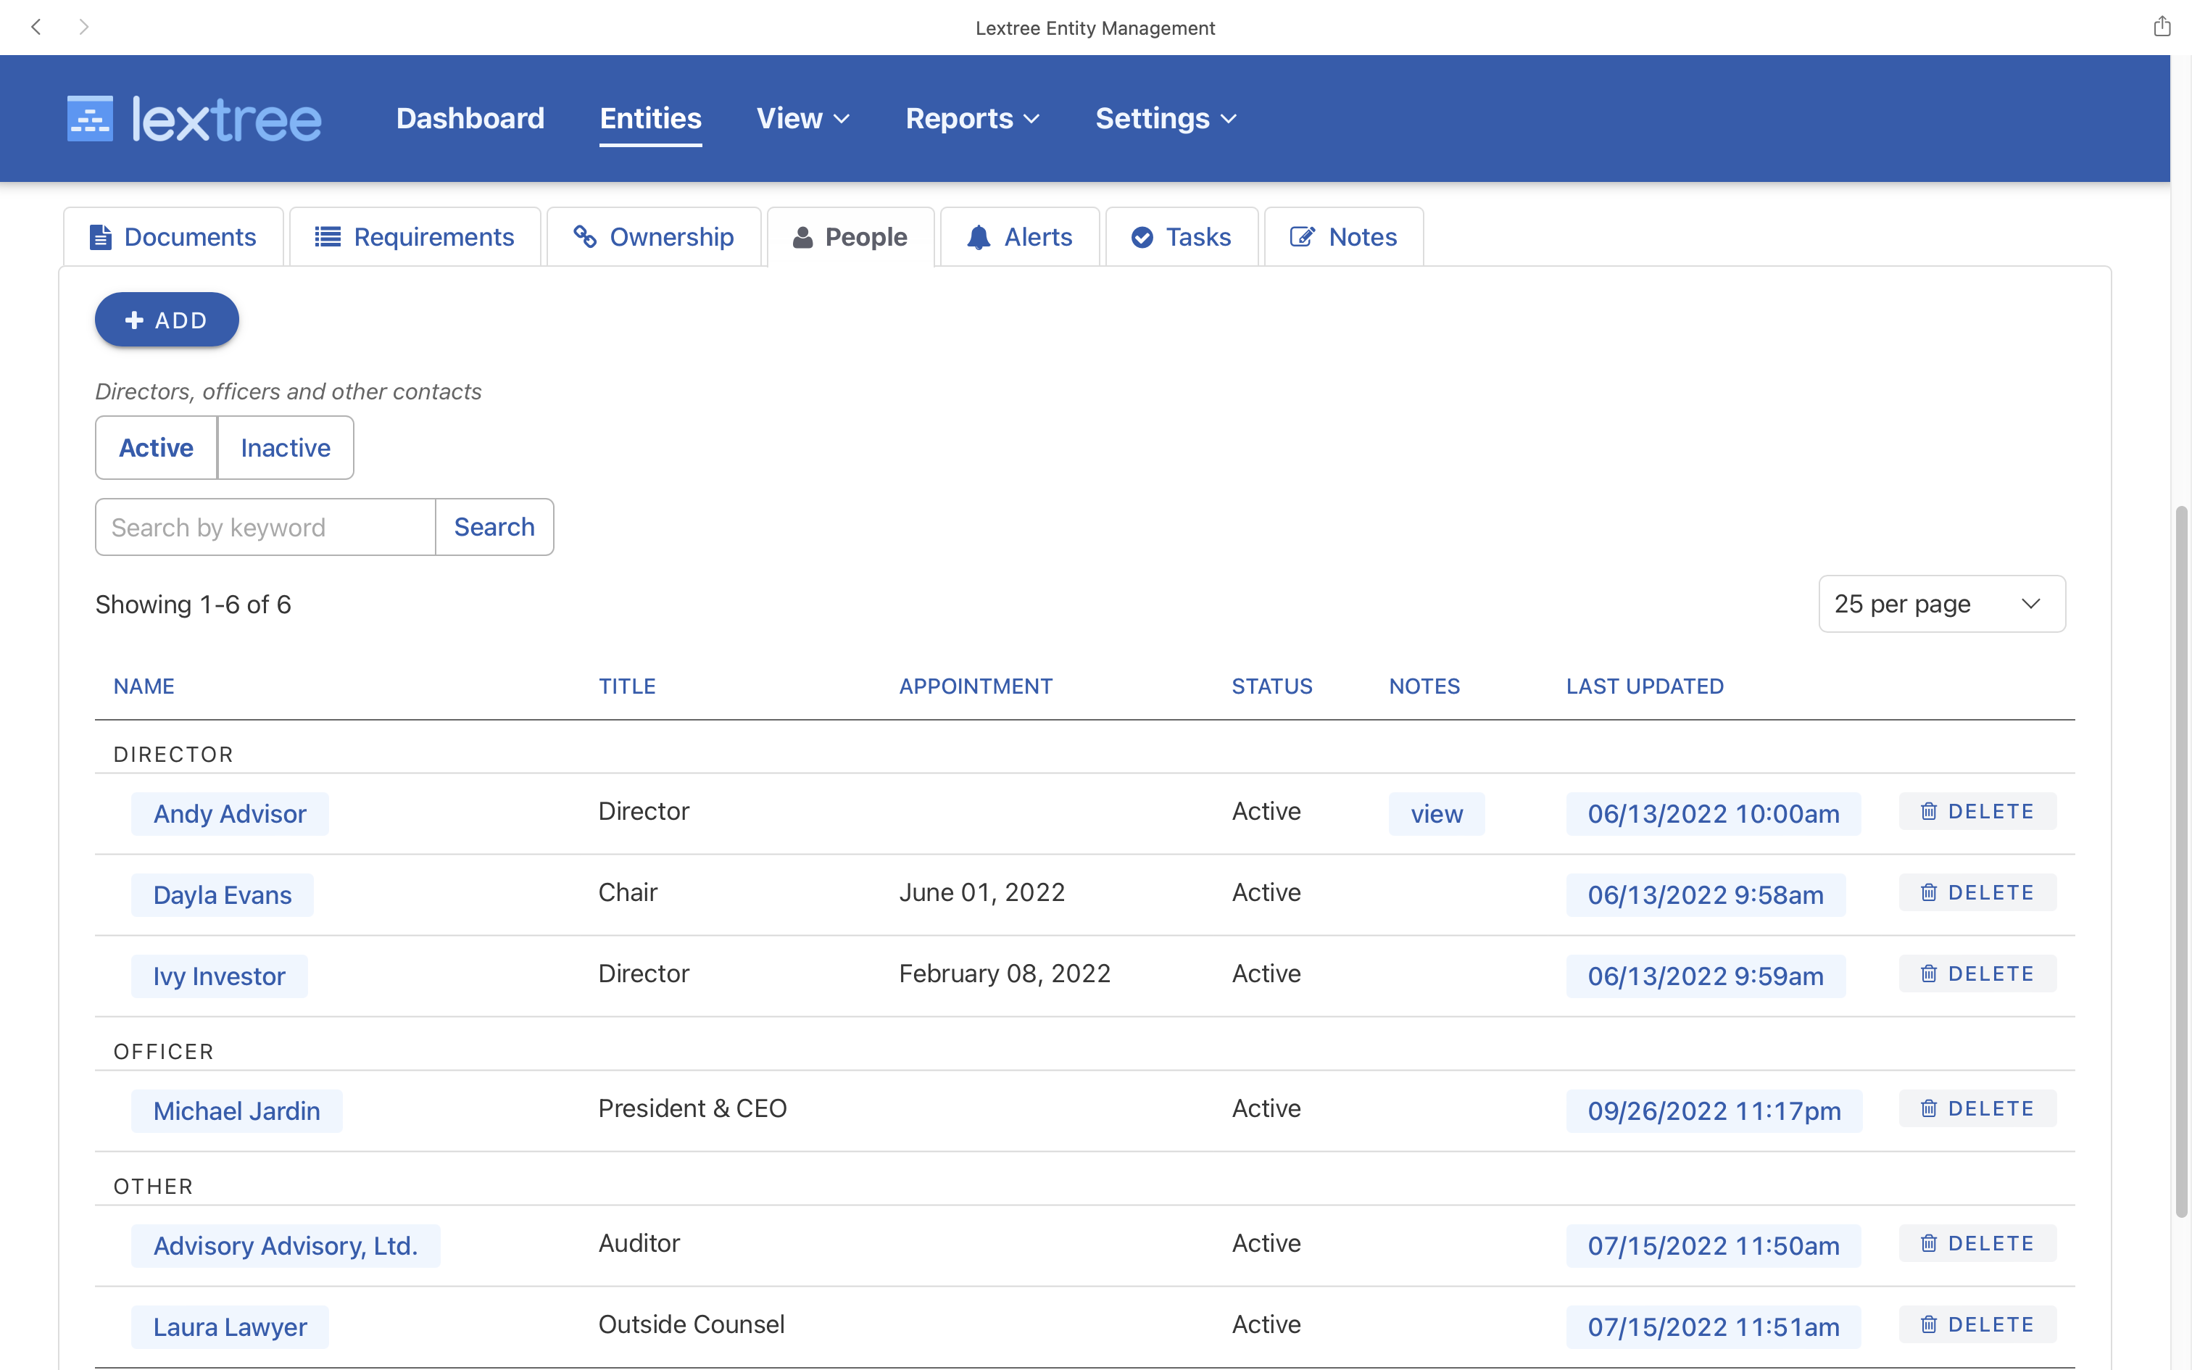Screen dimensions: 2192x1370
Task: Click the plus icon on ADD button
Action: pos(134,320)
